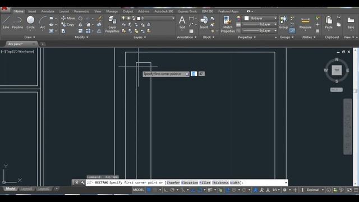Switch to the Output ribbon tab
The height and width of the screenshot is (202, 359).
pos(128,11)
